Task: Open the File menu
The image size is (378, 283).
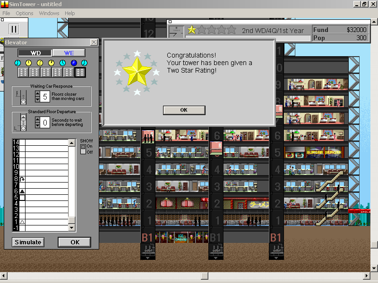Action: (6, 13)
